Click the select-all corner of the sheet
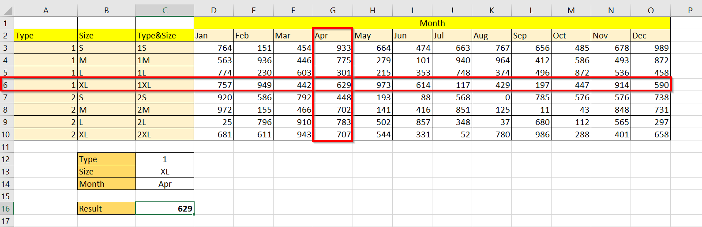The width and height of the screenshot is (702, 227). pos(7,10)
